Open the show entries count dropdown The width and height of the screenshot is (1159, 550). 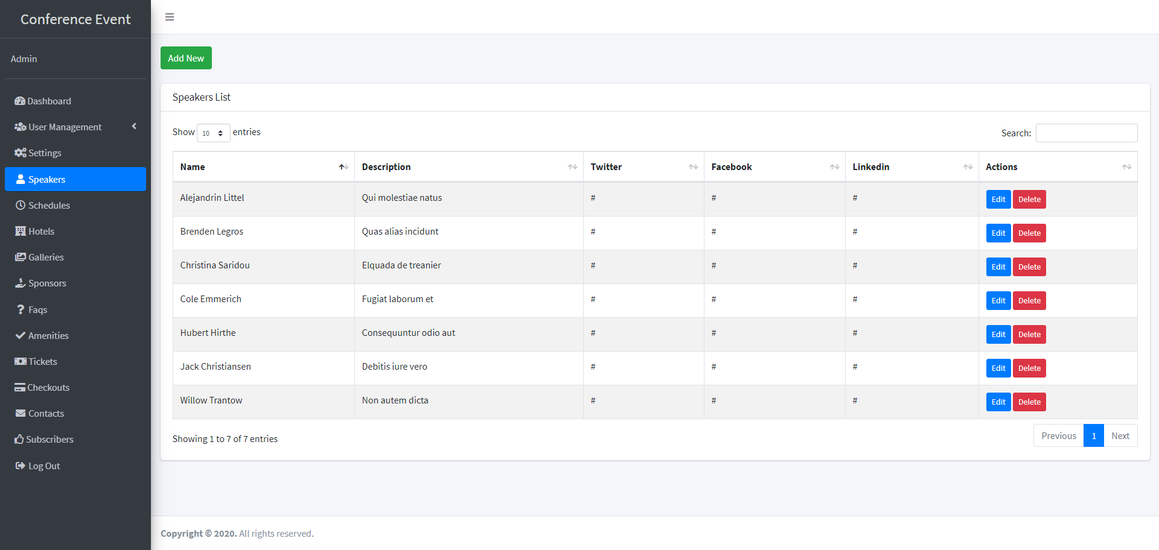213,133
